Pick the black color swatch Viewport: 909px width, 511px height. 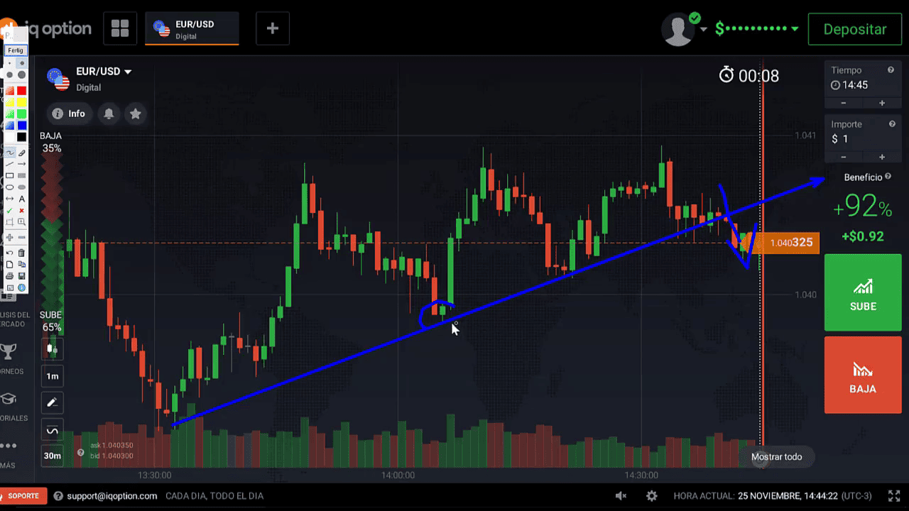[x=22, y=136]
